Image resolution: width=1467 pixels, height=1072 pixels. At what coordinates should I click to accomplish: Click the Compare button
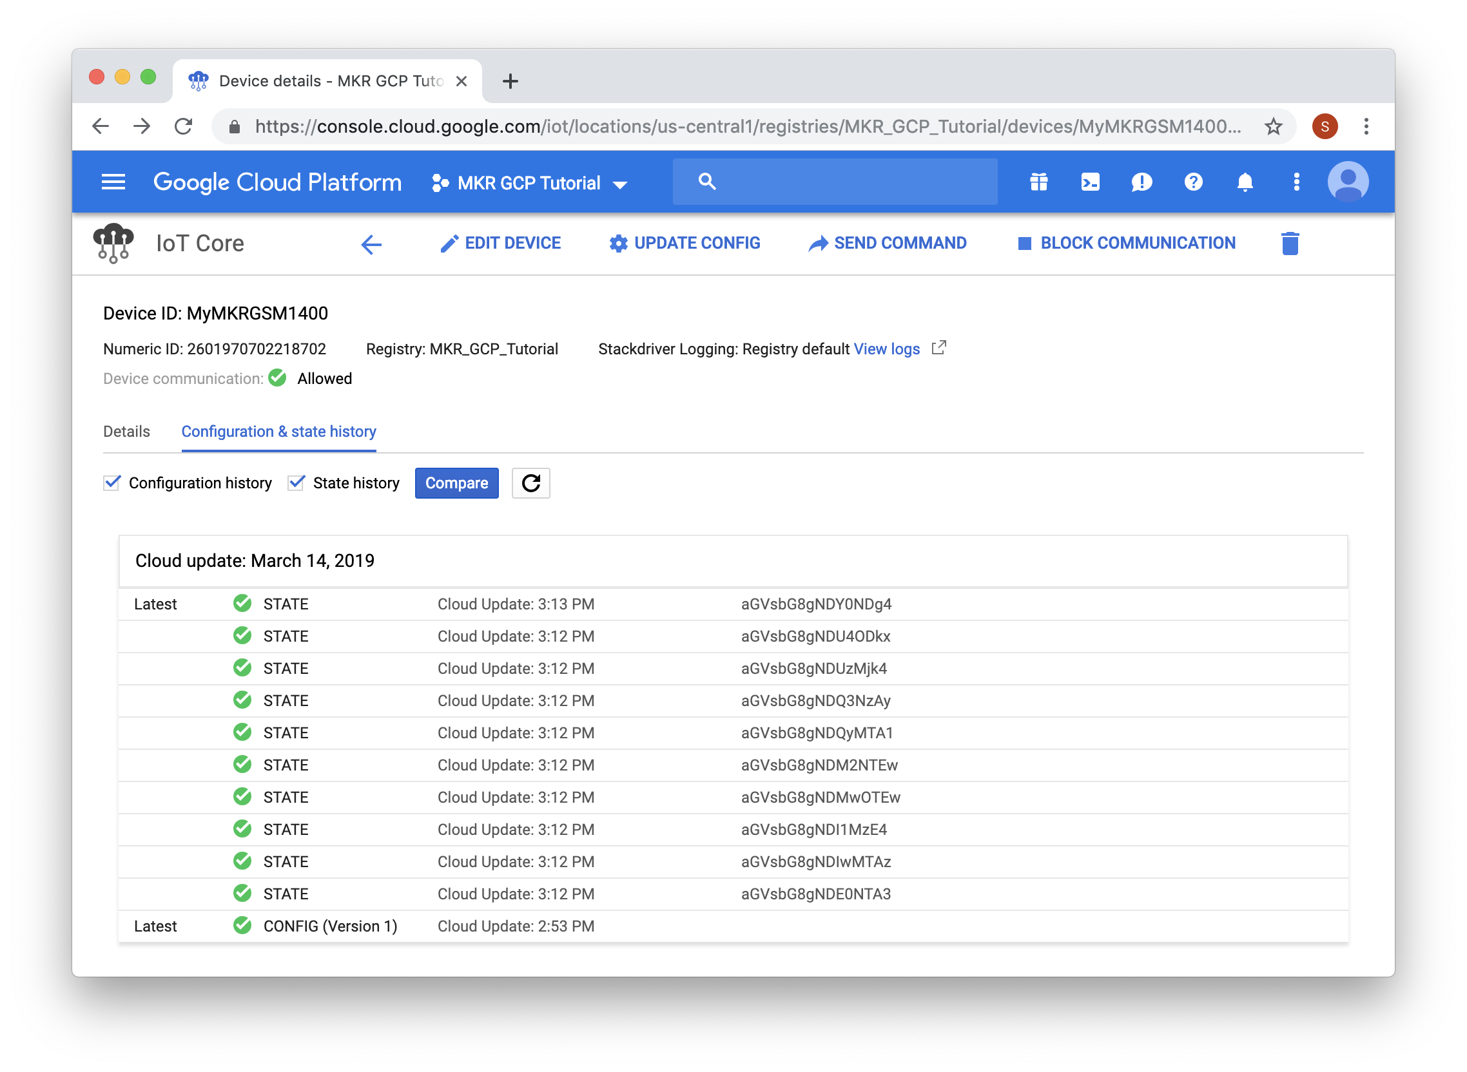tap(456, 483)
